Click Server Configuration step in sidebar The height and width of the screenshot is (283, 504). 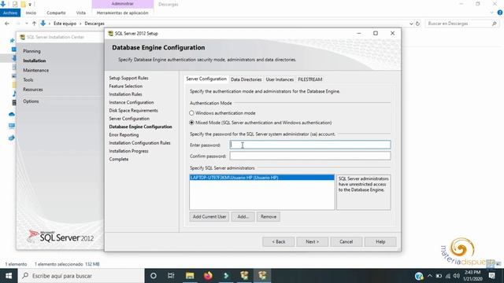pyautogui.click(x=129, y=119)
